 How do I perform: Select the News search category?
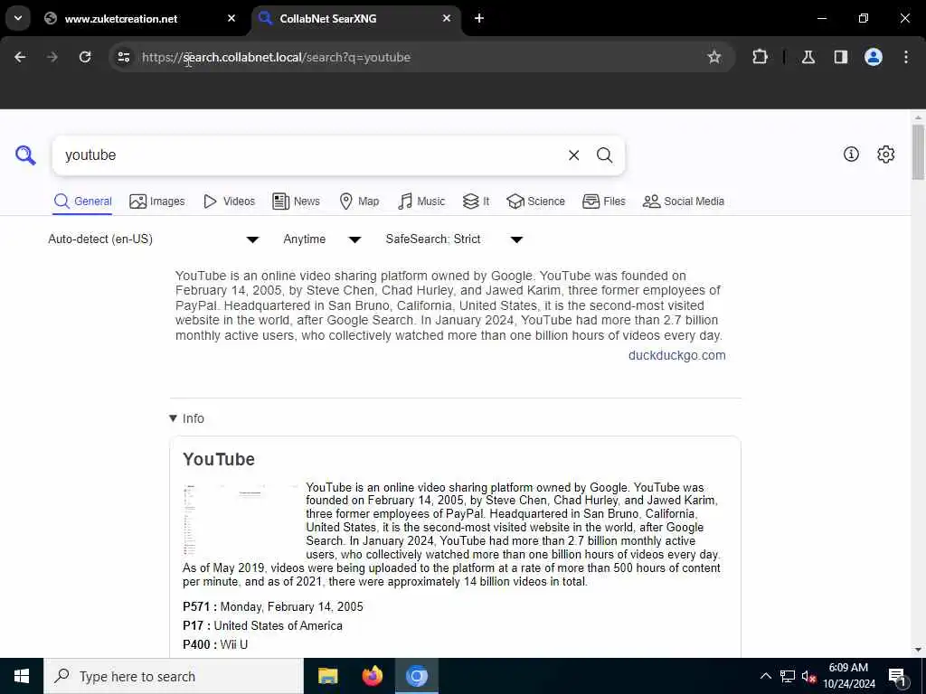[296, 202]
